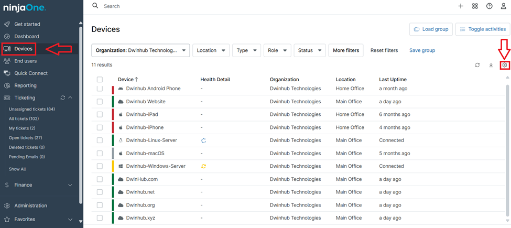
Task: Click the download export icon
Action: click(x=491, y=65)
